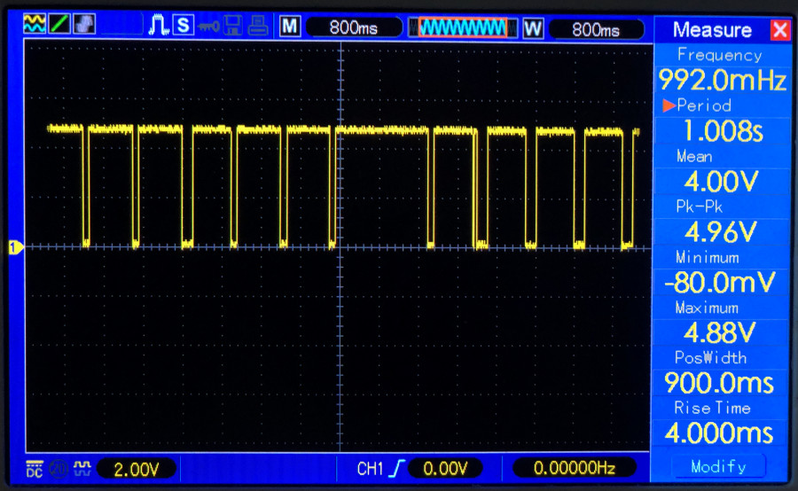Click the grayed bandwidth limit icon

tap(59, 469)
